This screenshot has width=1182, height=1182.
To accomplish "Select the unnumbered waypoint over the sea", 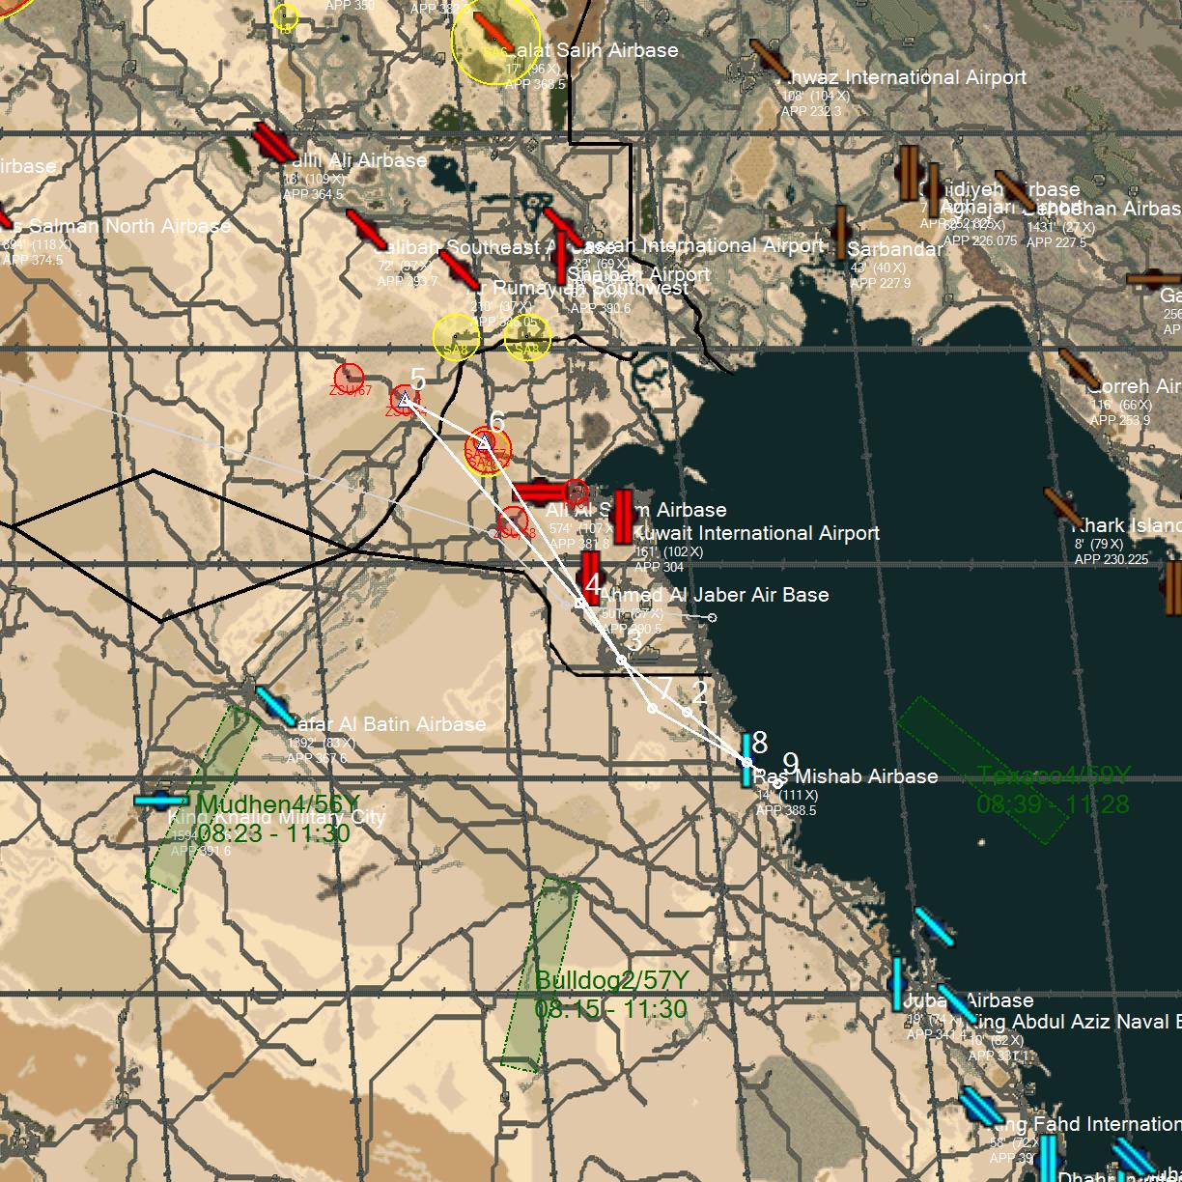I will click(x=712, y=617).
